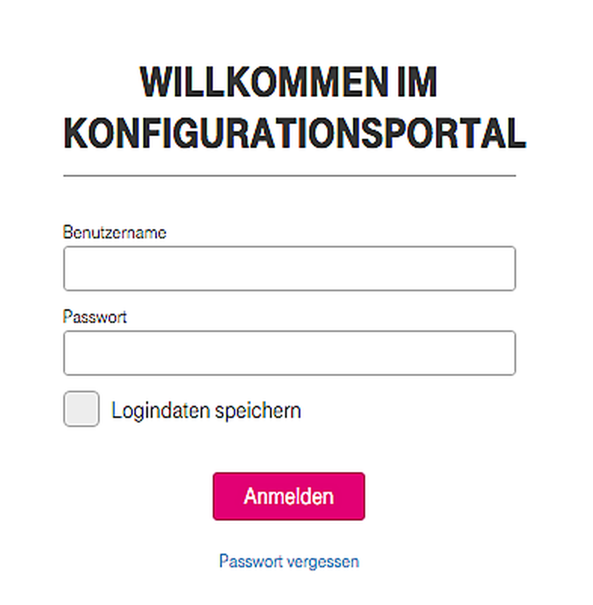Select the password text box
This screenshot has width=593, height=605.
(289, 353)
